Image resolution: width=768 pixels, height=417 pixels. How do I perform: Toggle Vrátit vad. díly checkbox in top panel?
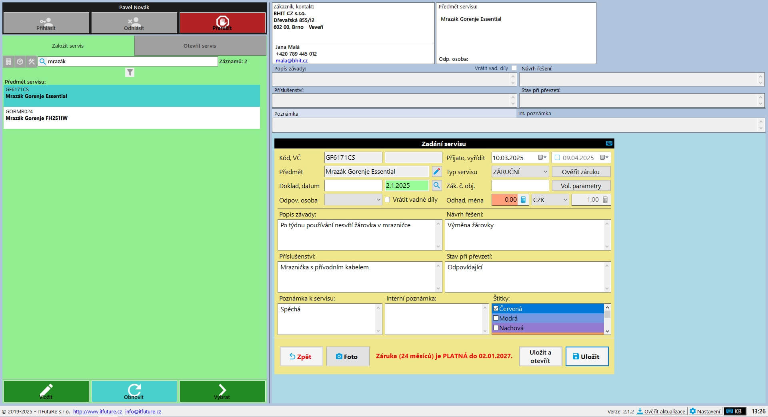click(x=514, y=68)
